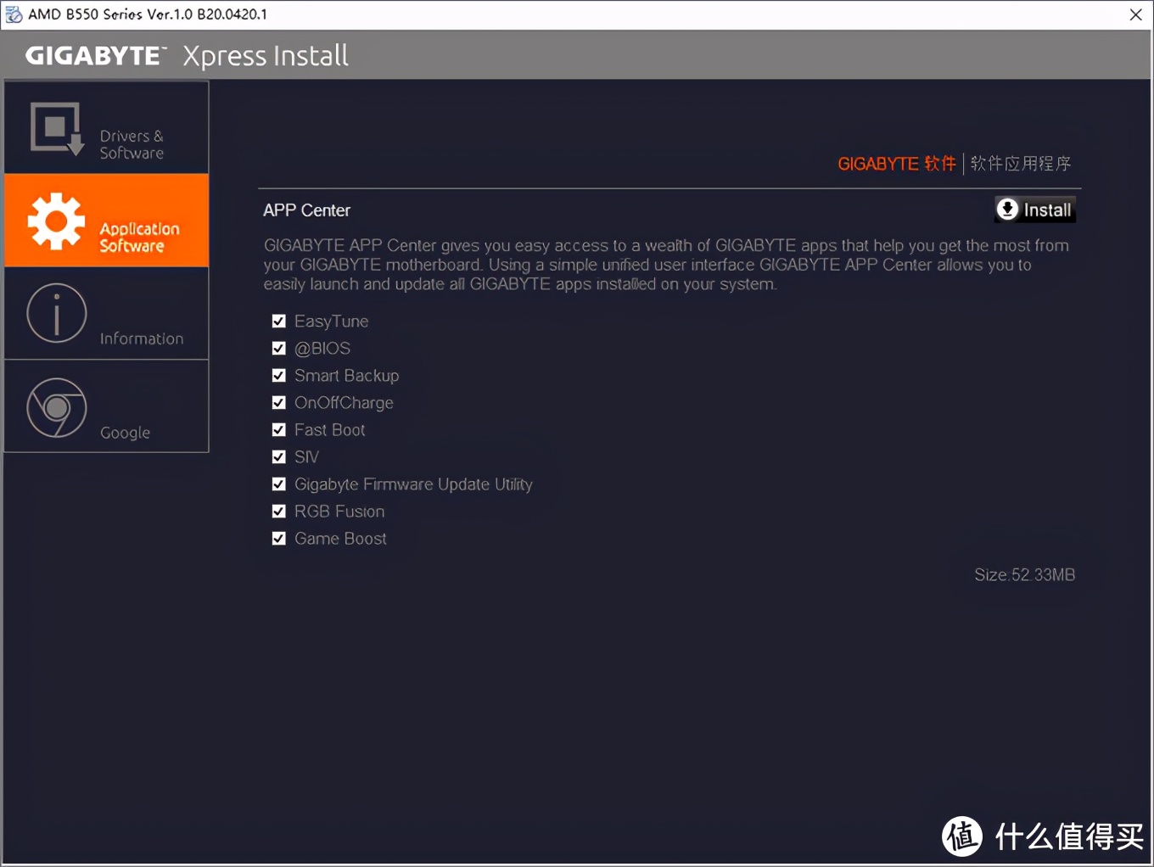Viewport: 1154px width, 867px height.
Task: Click the Size 52.33MB text
Action: pyautogui.click(x=1024, y=575)
